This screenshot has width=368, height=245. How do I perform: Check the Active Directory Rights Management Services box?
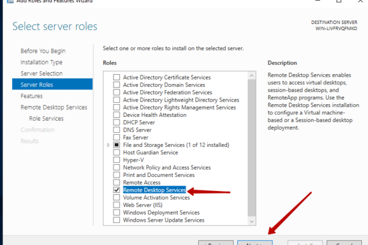(117, 107)
